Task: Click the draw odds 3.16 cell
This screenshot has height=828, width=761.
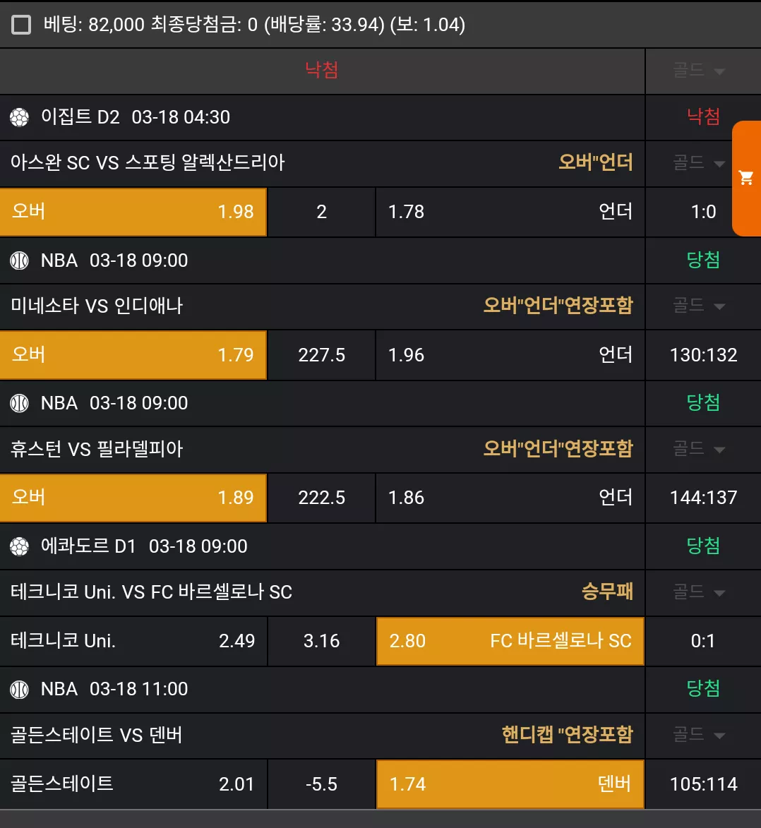Action: (322, 641)
